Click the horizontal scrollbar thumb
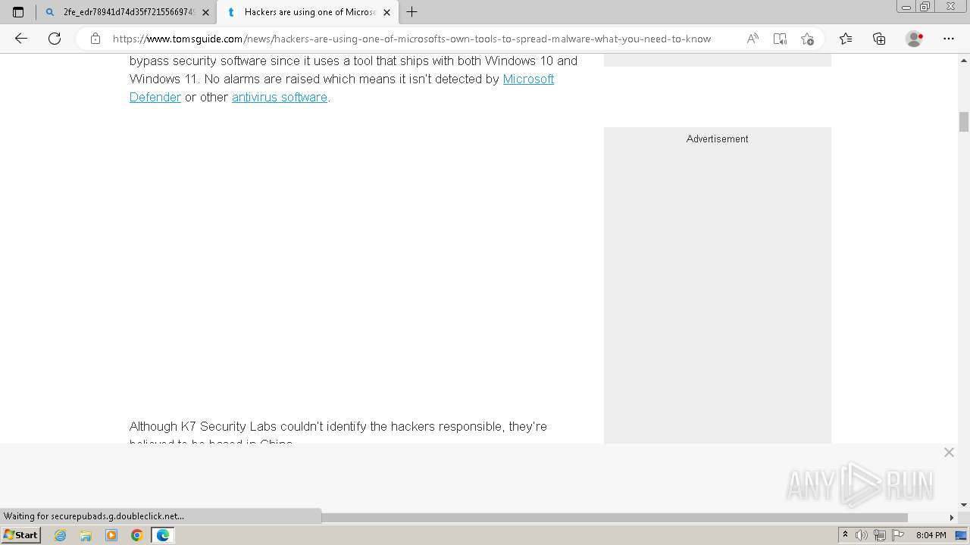 (x=615, y=517)
